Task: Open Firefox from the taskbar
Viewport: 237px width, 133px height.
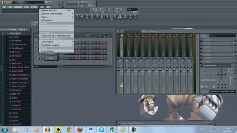Action: coord(80,130)
